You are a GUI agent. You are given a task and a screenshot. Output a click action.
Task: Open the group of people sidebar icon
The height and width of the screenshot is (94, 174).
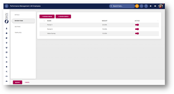pos(6,48)
